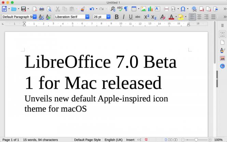This screenshot has height=142, width=227.
Task: Expand the New document dropdown arrow
Action: (9, 9)
